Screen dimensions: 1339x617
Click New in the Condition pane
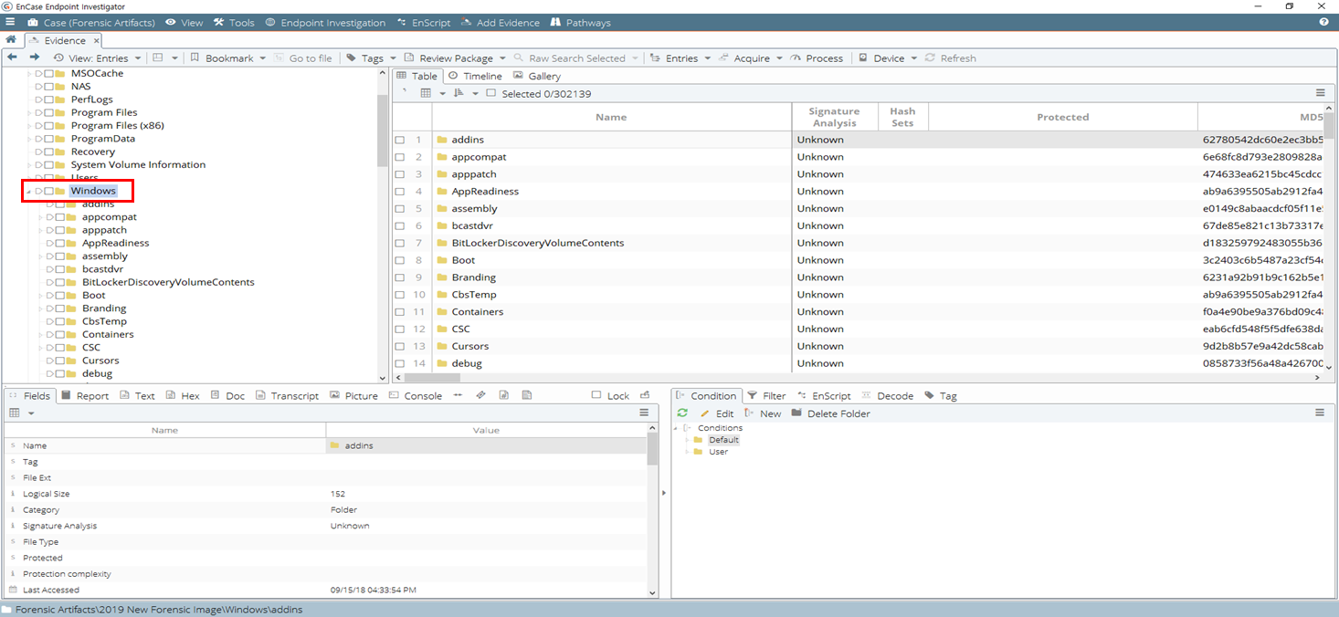pyautogui.click(x=763, y=413)
